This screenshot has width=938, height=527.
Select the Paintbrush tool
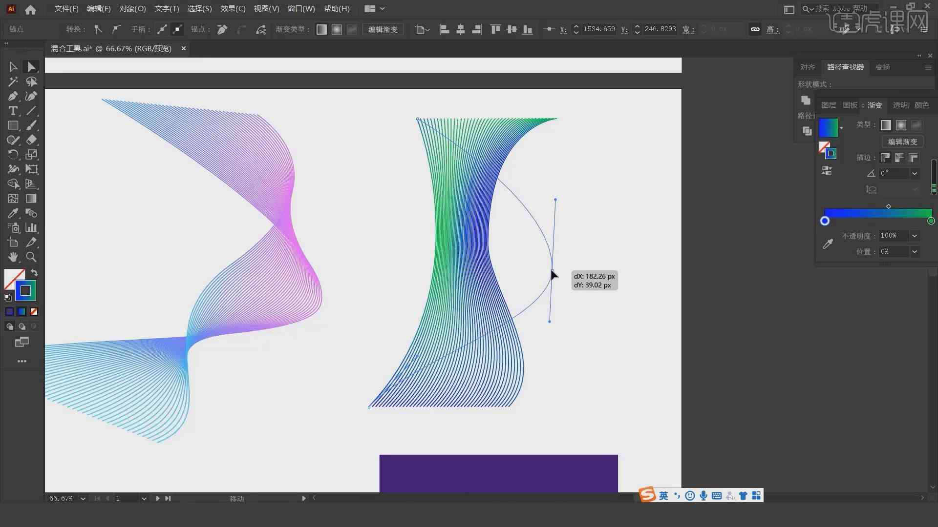coord(31,125)
